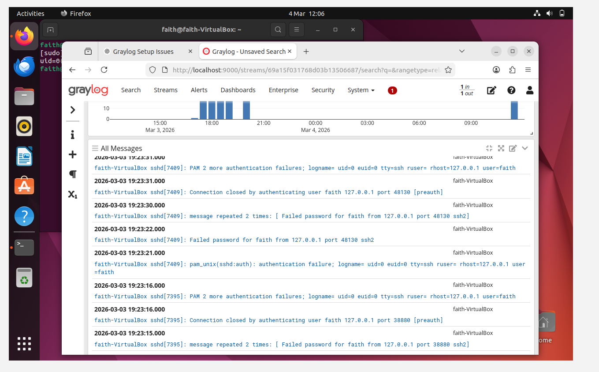The image size is (599, 372).
Task: Click the All Messages drag handle icon
Action: pyautogui.click(x=95, y=148)
